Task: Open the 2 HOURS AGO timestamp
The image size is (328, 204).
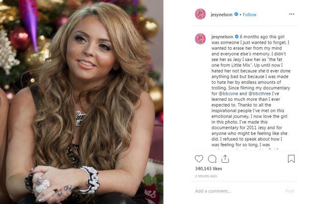Action: [206, 176]
